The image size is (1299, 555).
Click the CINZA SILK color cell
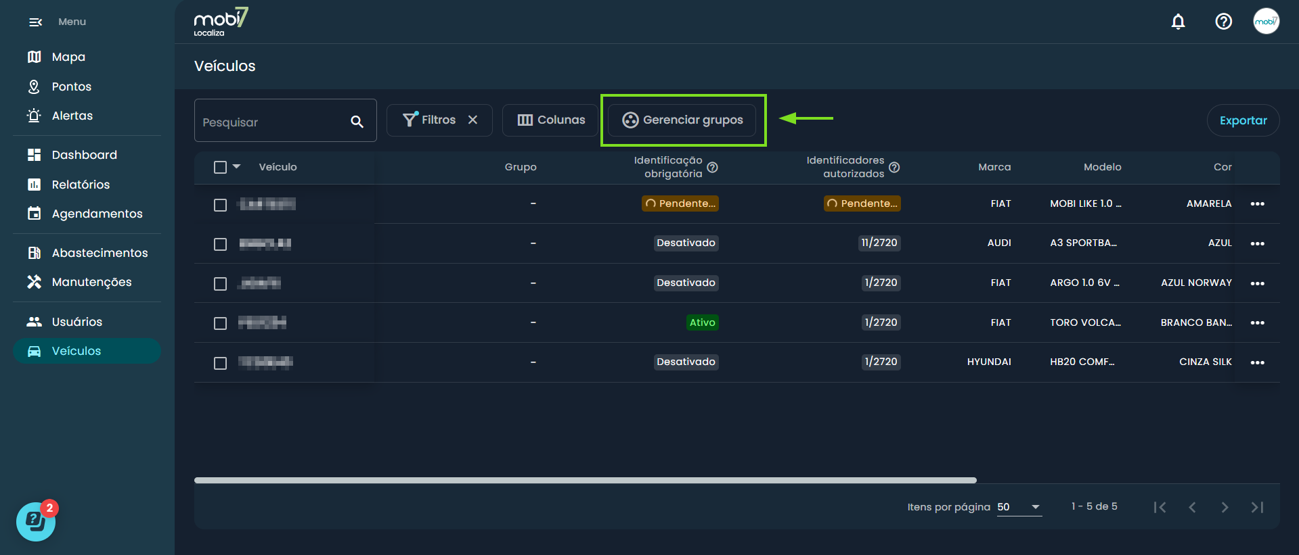tap(1206, 362)
